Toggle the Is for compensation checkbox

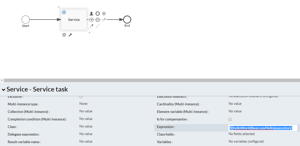pos(230,119)
